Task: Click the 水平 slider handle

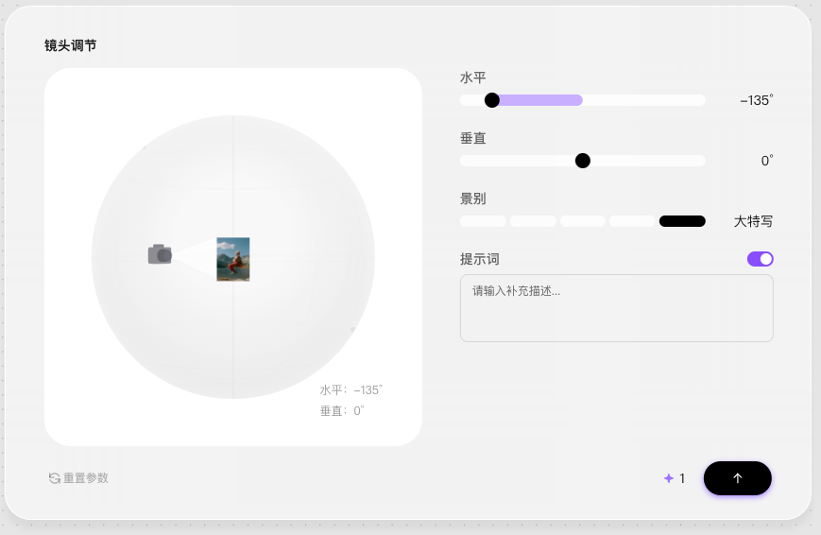Action: pos(491,100)
